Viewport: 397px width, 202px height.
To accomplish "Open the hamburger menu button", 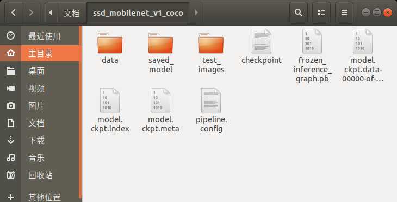I will (344, 12).
